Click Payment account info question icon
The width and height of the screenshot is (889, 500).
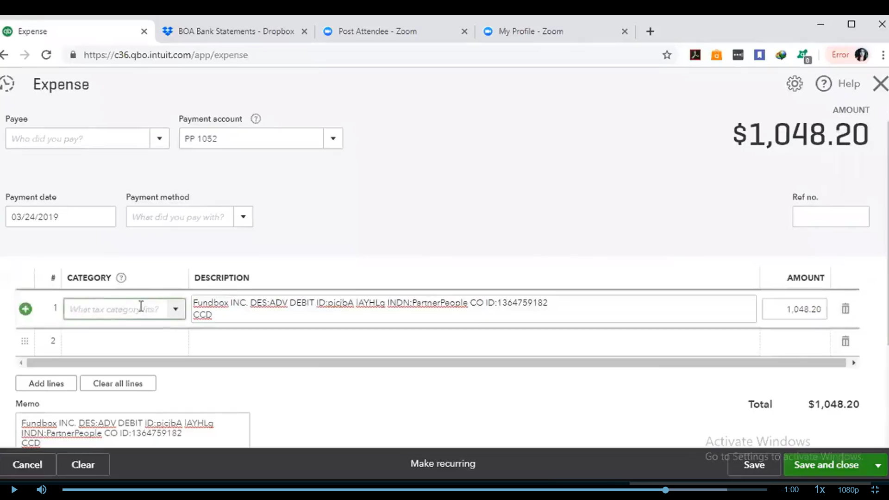tap(256, 119)
